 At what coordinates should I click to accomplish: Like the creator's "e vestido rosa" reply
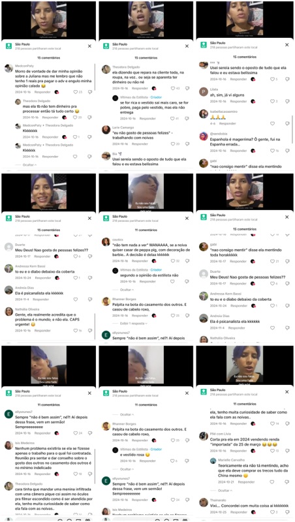[x=173, y=461]
